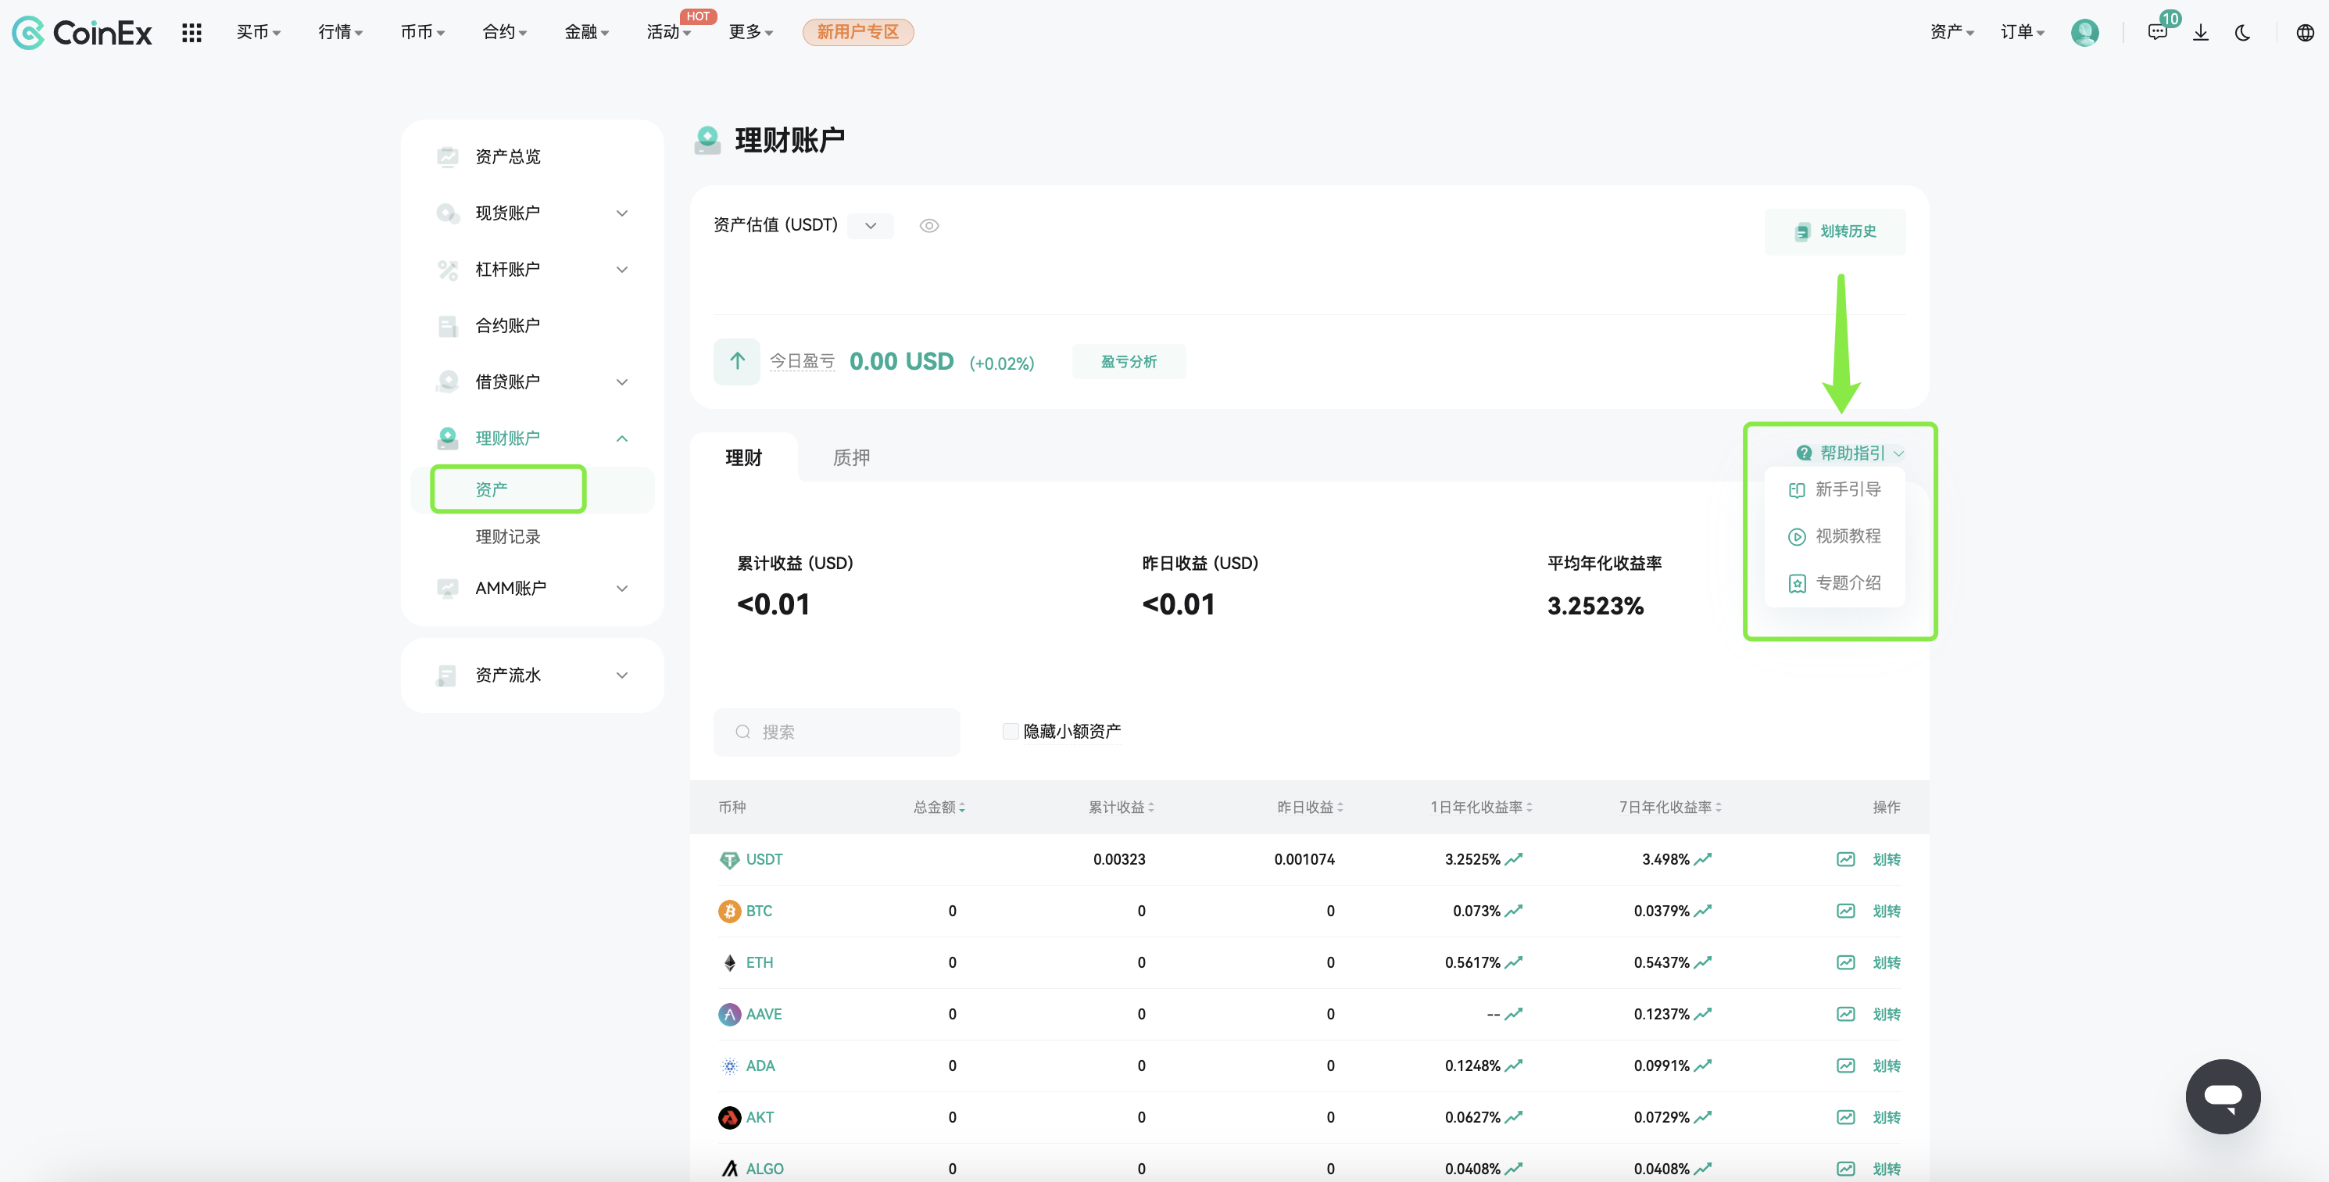Open the 活动 HOT menu

pyautogui.click(x=669, y=33)
